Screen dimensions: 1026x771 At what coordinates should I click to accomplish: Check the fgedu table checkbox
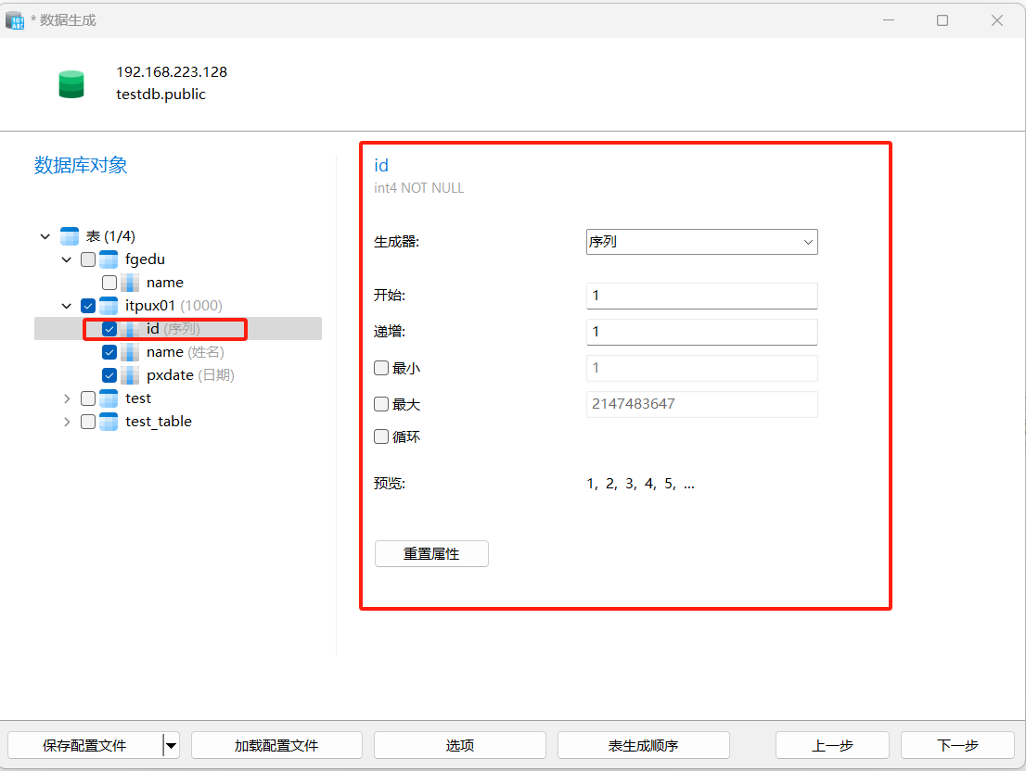point(88,259)
